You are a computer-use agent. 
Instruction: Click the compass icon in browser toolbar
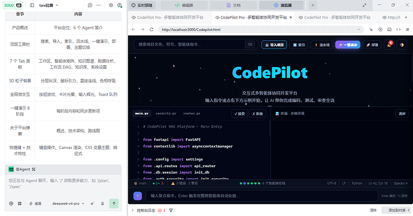click(x=380, y=29)
